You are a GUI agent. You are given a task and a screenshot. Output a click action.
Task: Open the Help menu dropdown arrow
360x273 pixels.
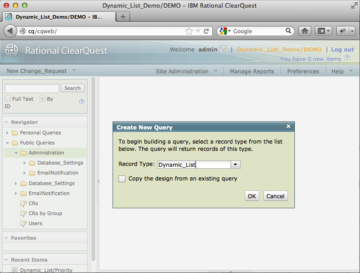[x=351, y=71]
